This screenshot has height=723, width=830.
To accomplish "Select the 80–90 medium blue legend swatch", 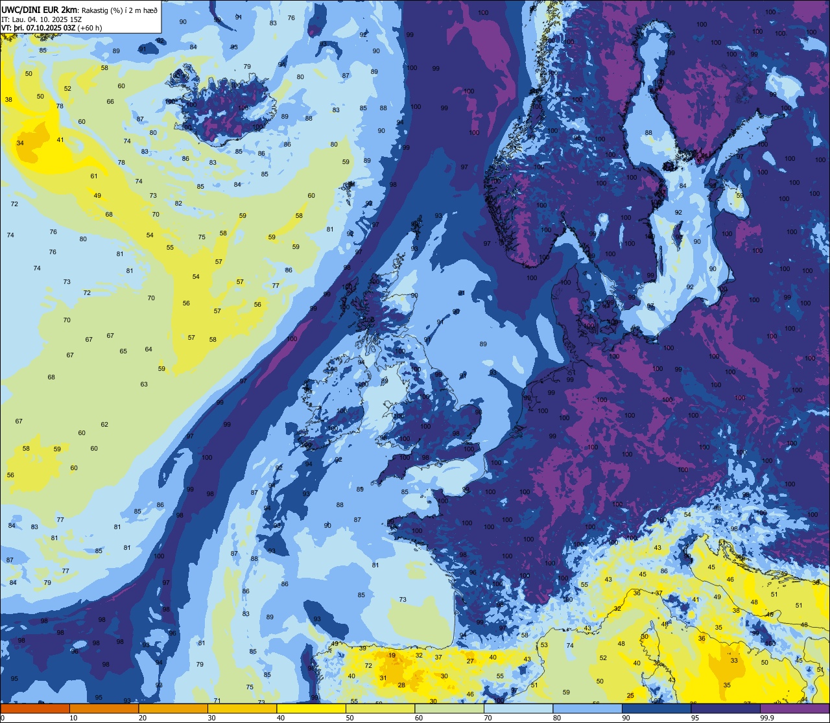I will click(x=587, y=708).
